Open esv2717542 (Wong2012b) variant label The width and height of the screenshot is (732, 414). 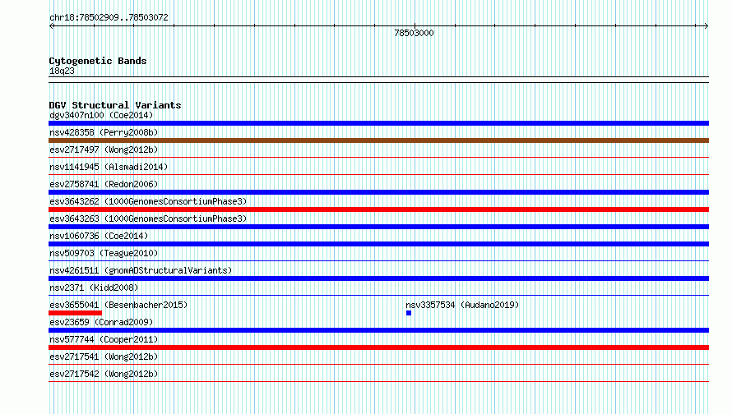pyautogui.click(x=104, y=374)
